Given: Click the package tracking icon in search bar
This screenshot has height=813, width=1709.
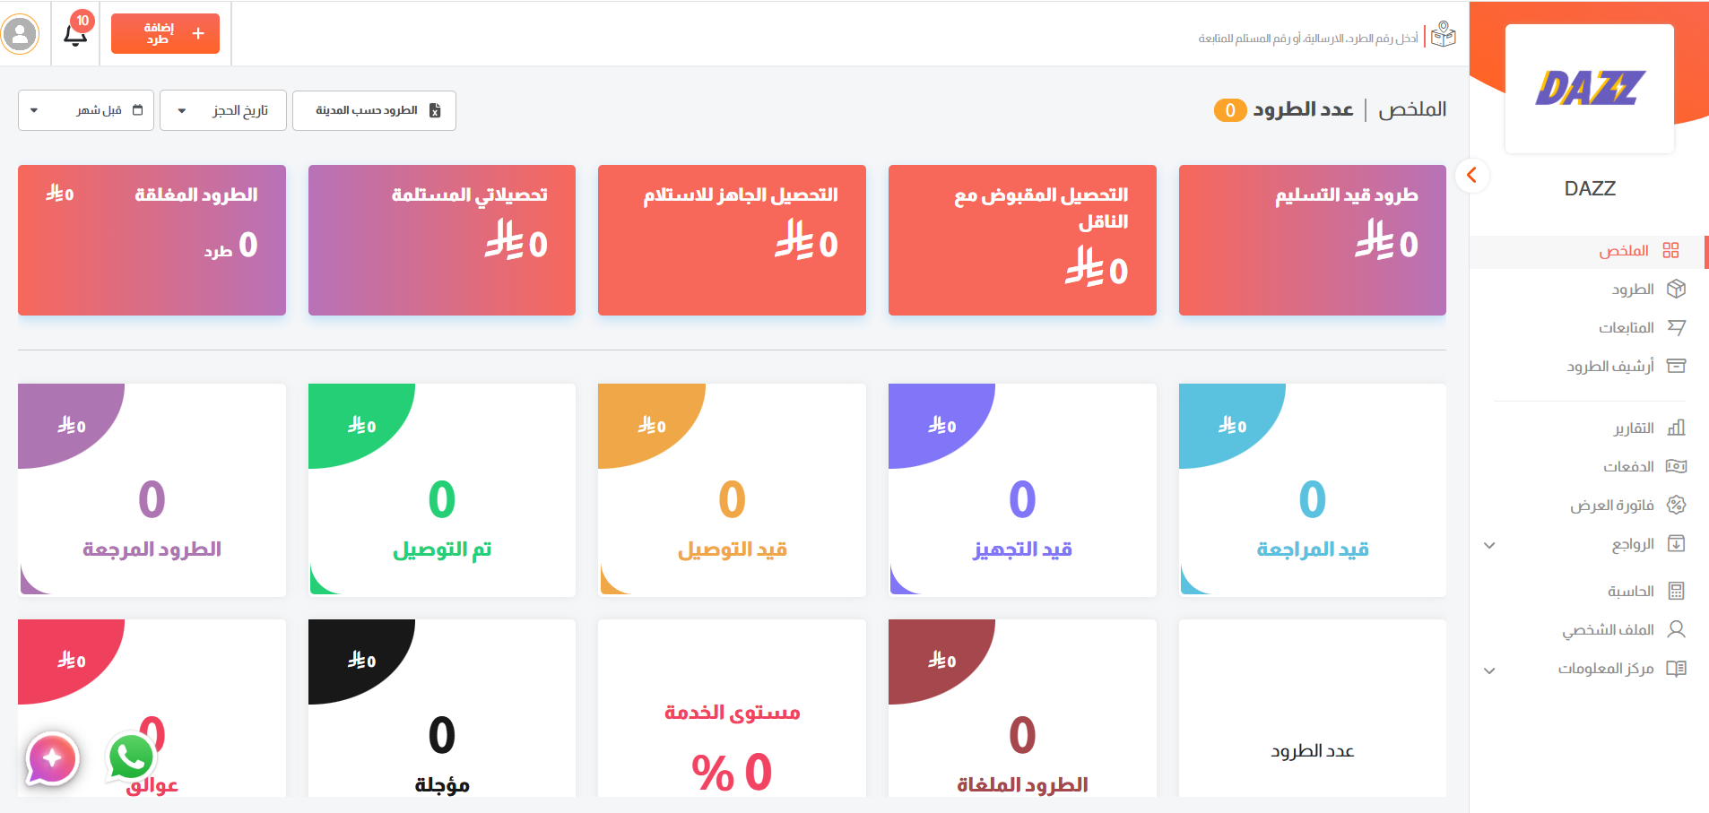Looking at the screenshot, I should [1443, 35].
